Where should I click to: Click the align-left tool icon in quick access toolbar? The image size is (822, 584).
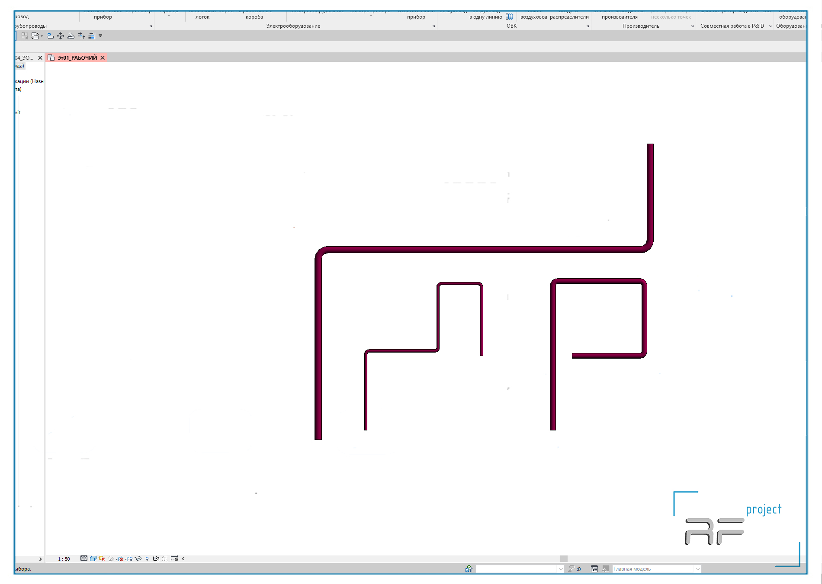click(x=50, y=36)
